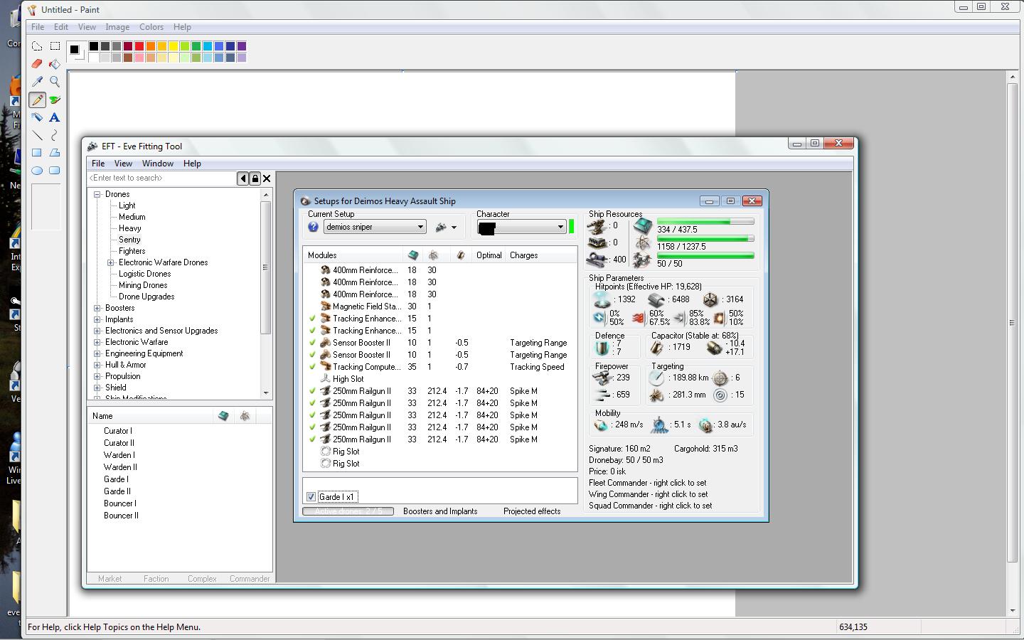Viewport: 1024px width, 640px height.
Task: Click the capacitor column header icon in Modules
Action: pyautogui.click(x=461, y=255)
